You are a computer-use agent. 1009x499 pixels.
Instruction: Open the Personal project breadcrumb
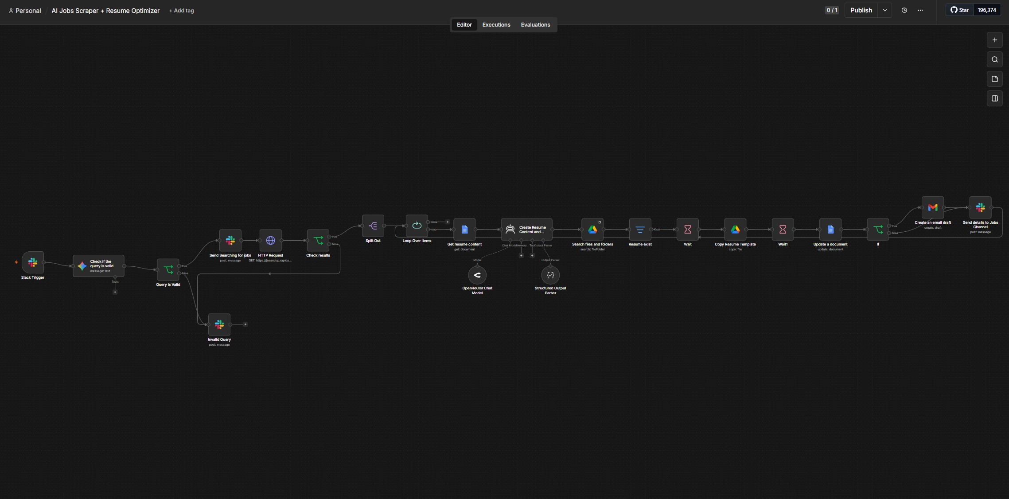[x=25, y=11]
